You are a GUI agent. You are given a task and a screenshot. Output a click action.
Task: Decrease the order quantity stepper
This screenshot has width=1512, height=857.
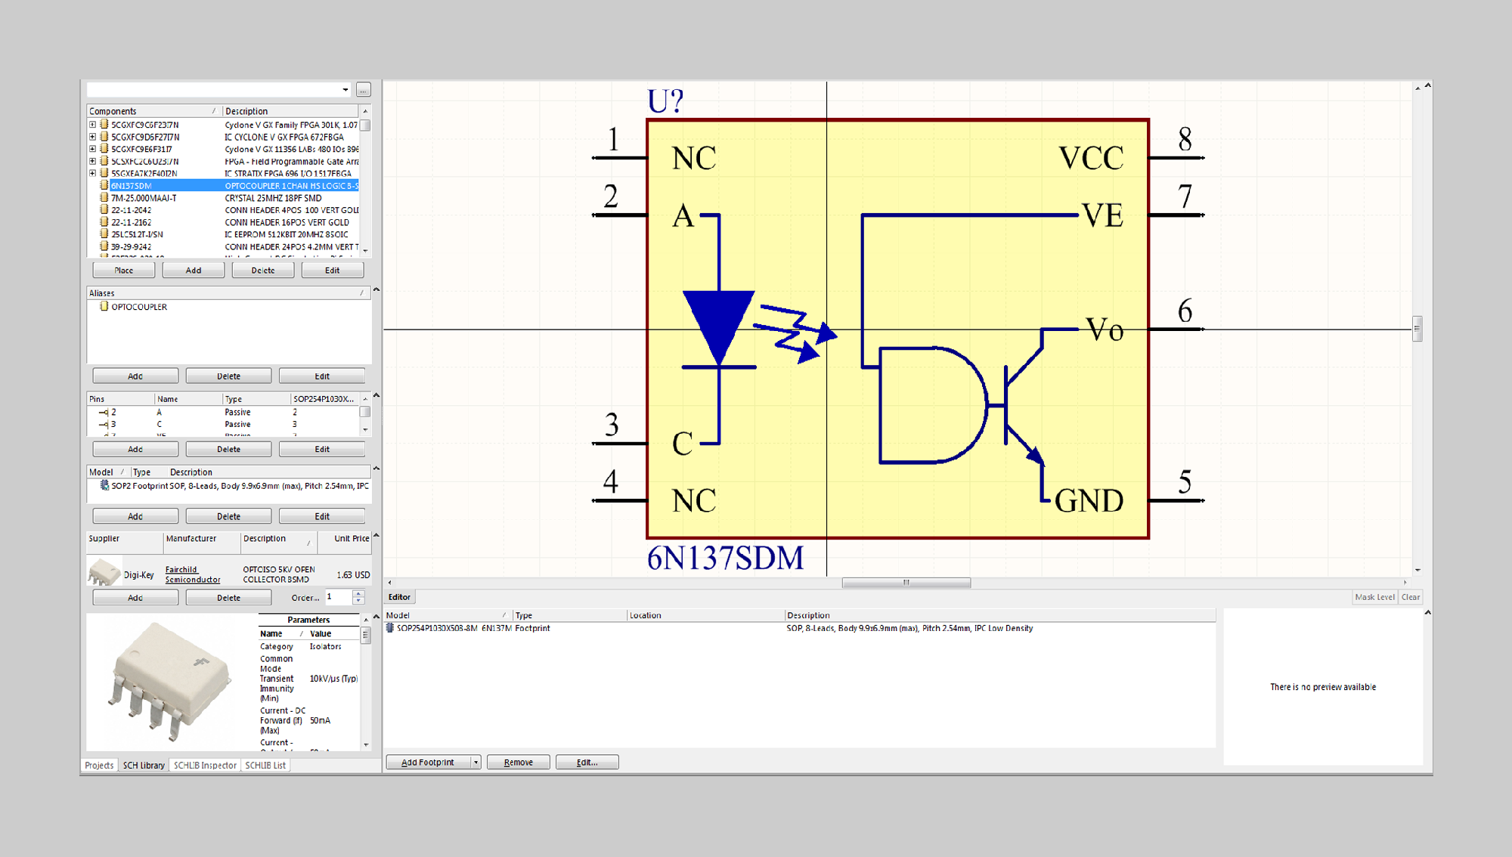[x=358, y=602]
